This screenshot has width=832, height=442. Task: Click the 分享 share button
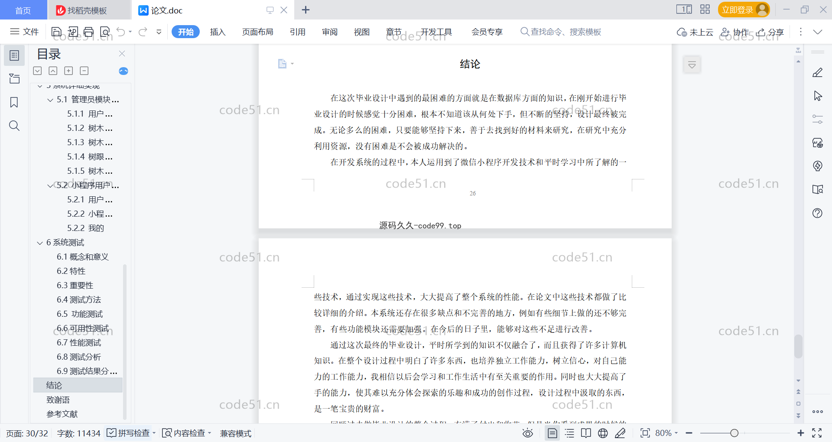770,32
